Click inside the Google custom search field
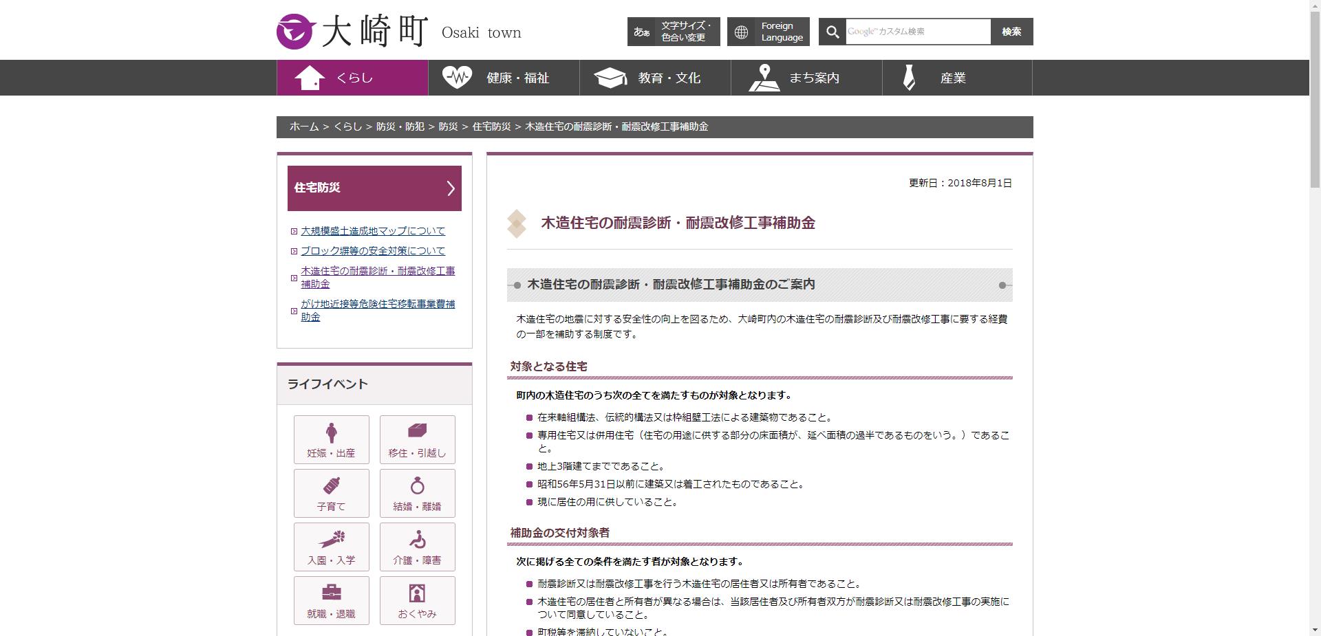1321x636 pixels. pos(915,31)
